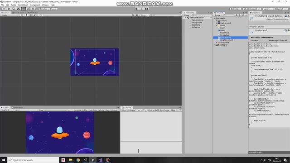Open the Account dropdown
The height and width of the screenshot is (163, 290).
255,9
